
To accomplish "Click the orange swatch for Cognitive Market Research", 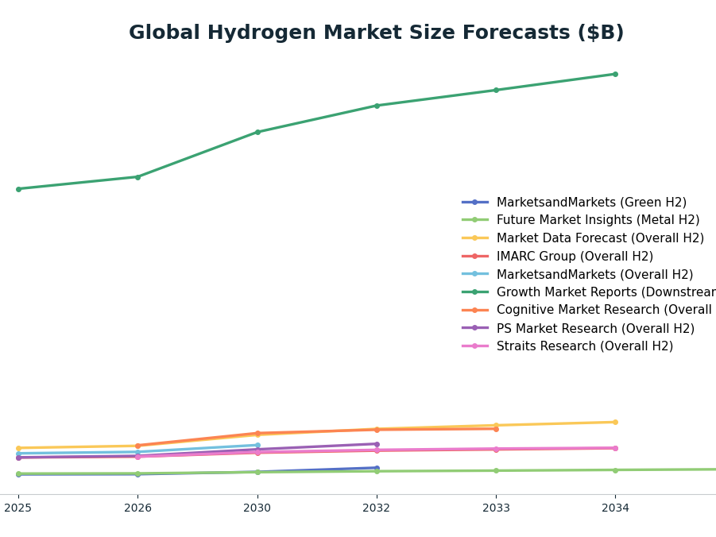I will (475, 311).
